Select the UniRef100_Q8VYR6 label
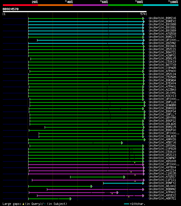Screen dimensions: 181x206 coord(162,118)
